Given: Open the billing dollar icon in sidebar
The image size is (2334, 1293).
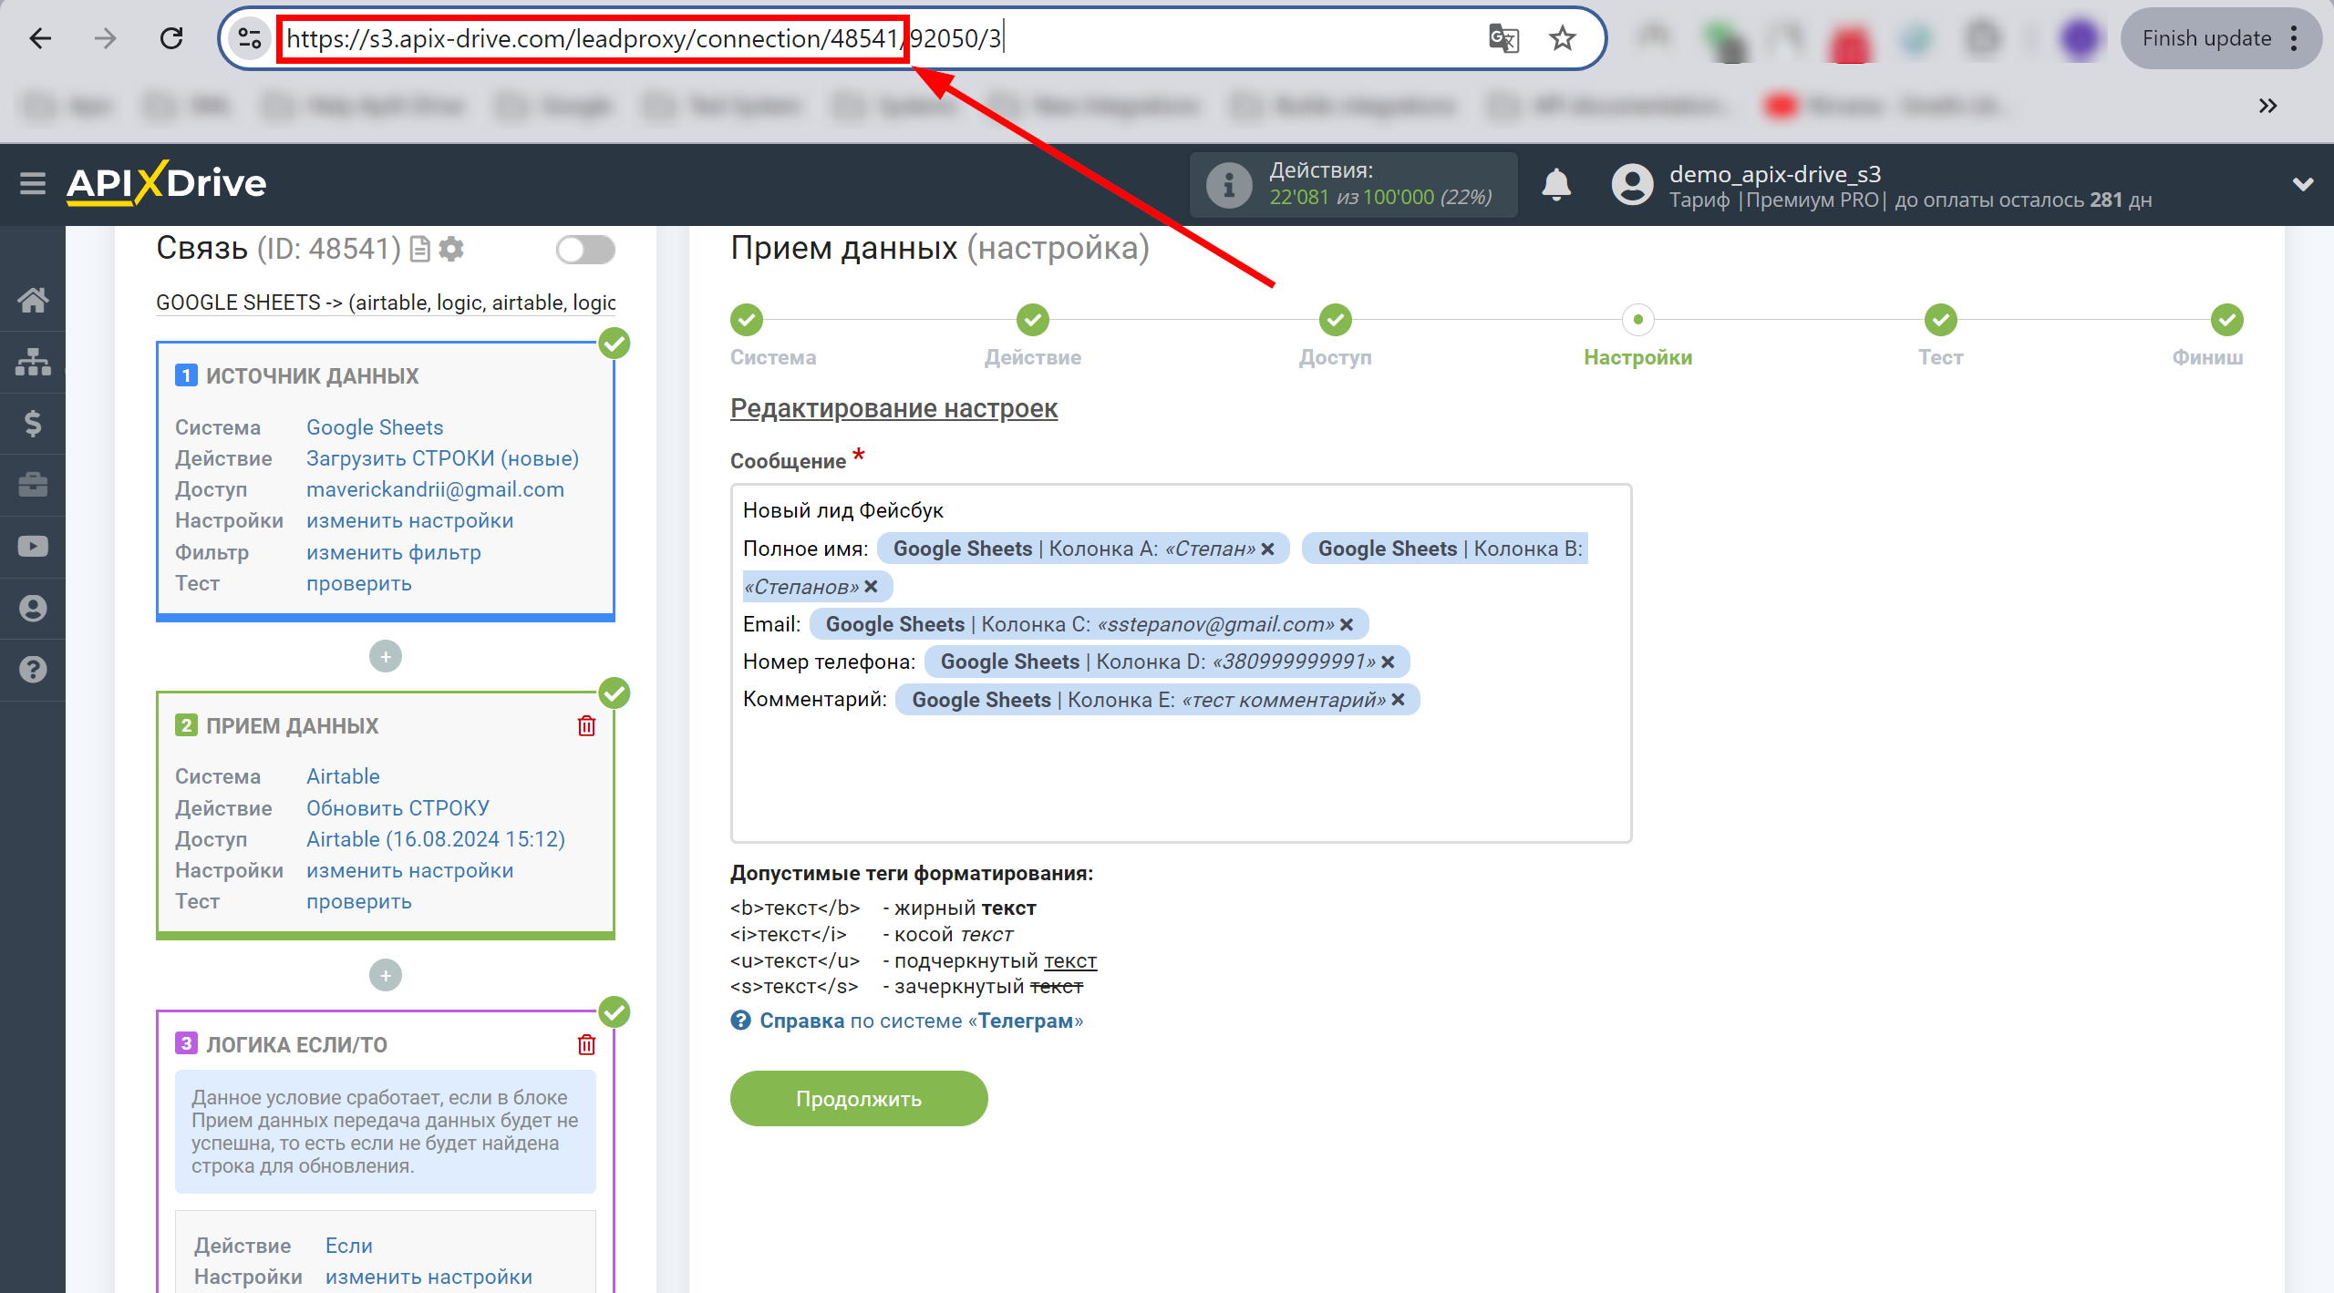Looking at the screenshot, I should (33, 423).
